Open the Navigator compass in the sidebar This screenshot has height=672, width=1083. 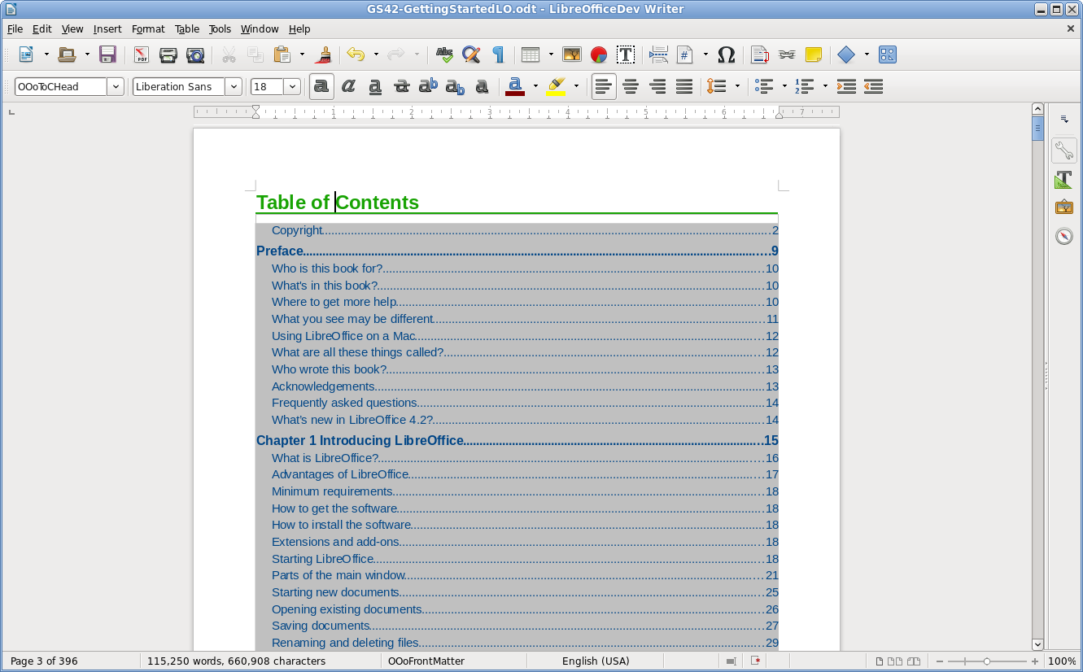(1063, 236)
